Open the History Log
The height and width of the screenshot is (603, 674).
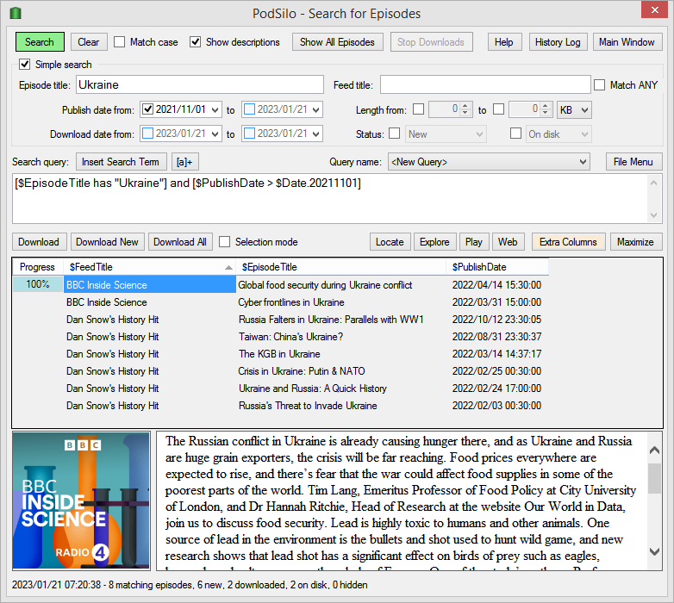[x=558, y=42]
